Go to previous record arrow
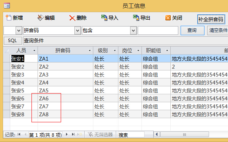228x142 pixels. coord(25,134)
